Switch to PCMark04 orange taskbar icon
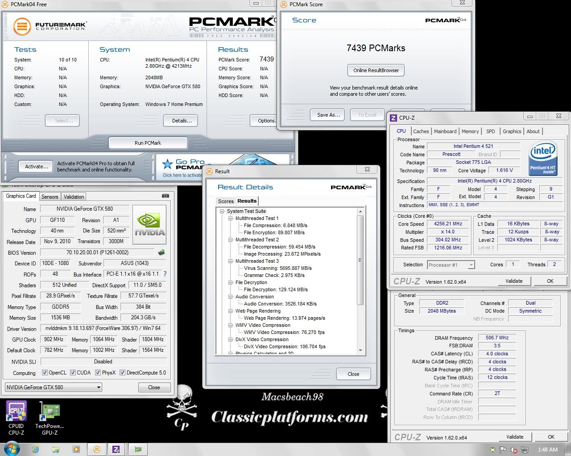571x456 pixels. [96, 449]
